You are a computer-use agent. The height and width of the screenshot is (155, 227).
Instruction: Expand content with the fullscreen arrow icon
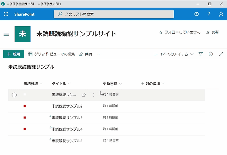[221, 54]
